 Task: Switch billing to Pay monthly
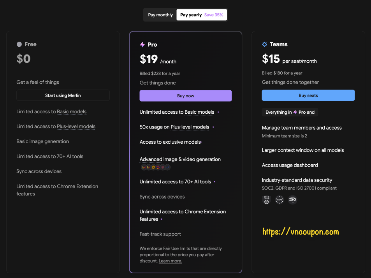[160, 15]
